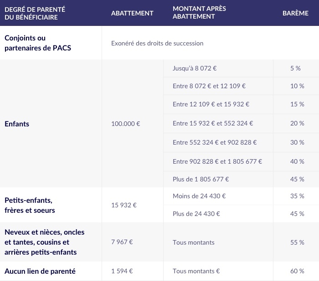
Task: Select "Entre 15 932 € et 552 324 €"
Action: [213, 123]
